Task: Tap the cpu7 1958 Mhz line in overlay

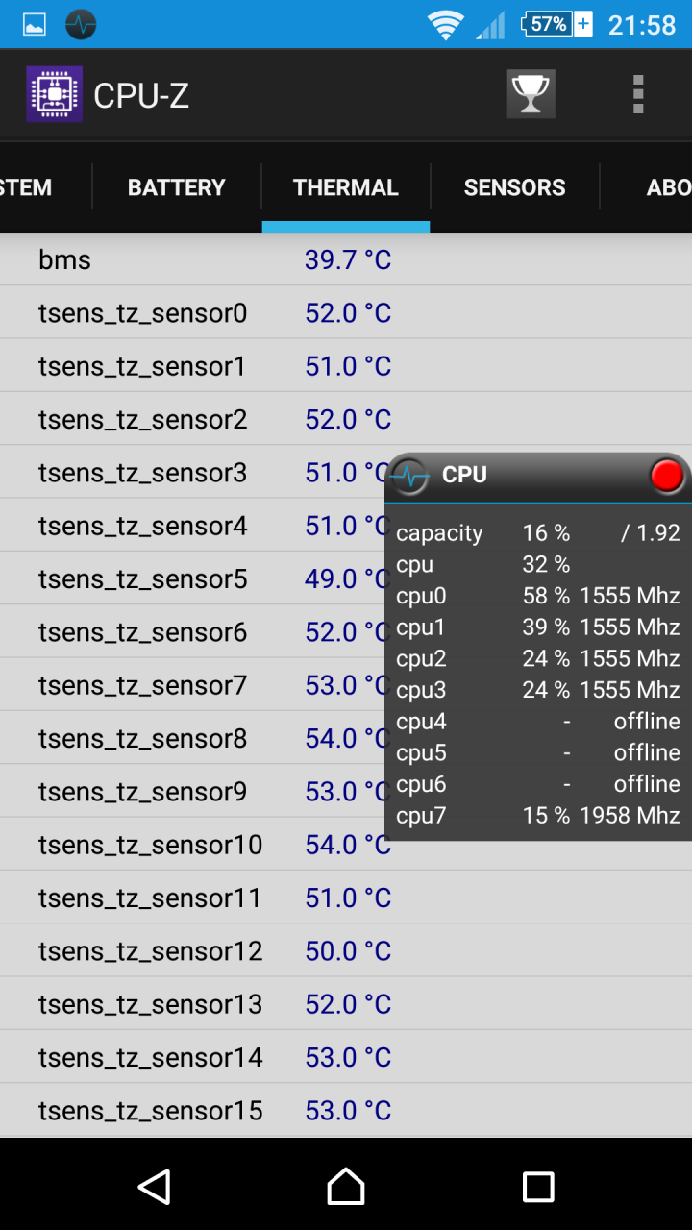Action: coord(538,816)
